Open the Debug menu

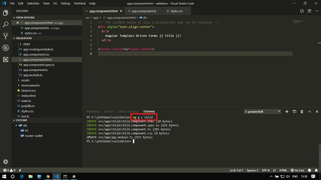[x=65, y=3]
